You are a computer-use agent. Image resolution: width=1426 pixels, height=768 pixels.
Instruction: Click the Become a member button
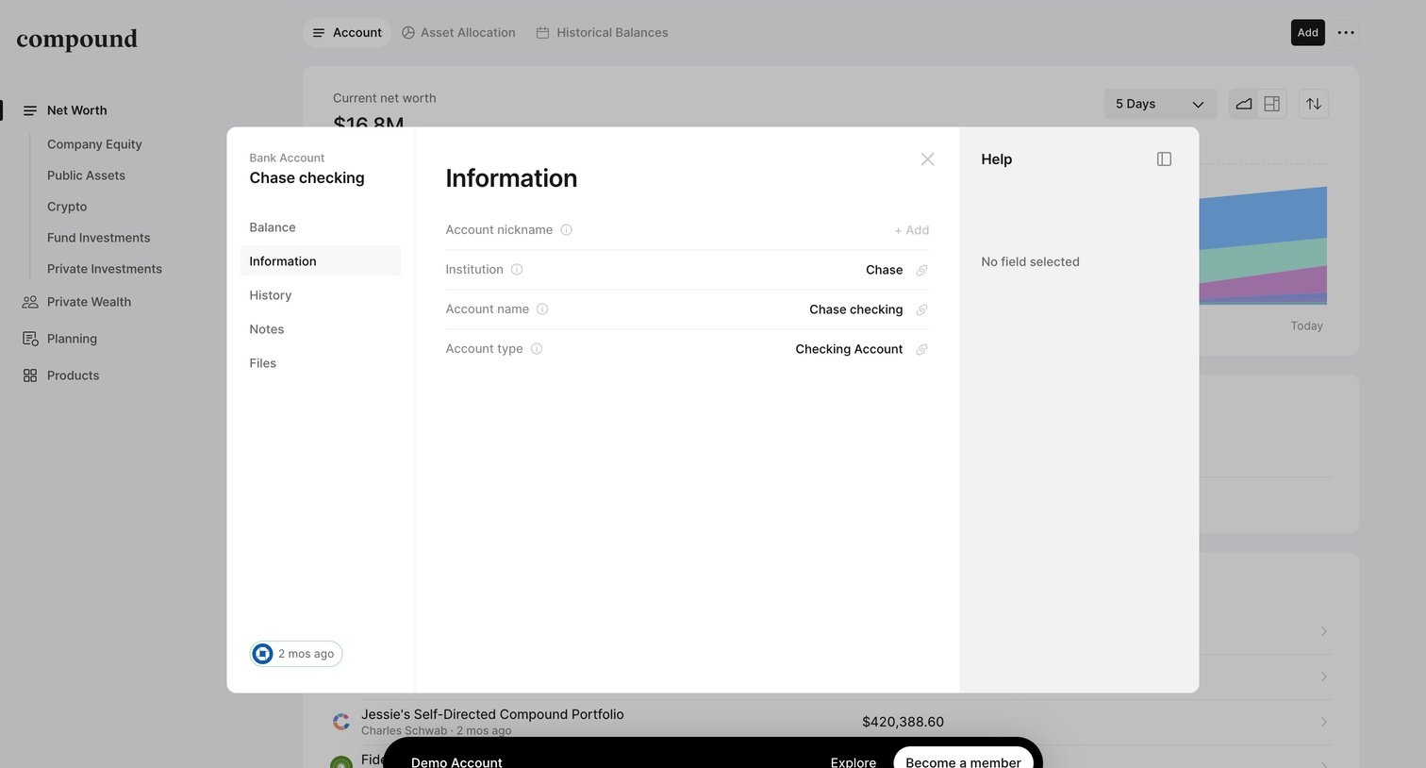(963, 760)
